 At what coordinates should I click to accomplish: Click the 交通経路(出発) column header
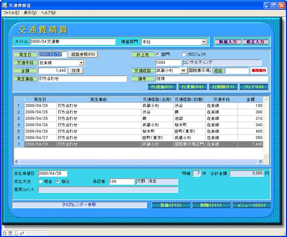click(x=157, y=99)
